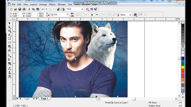Image resolution: width=191 pixels, height=107 pixels.
Task: Open the Fill tool flyout
Action: [x=9, y=76]
